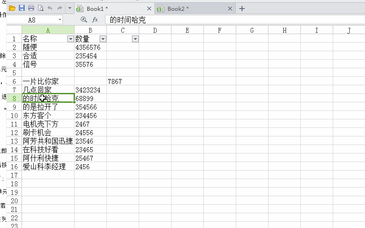This screenshot has width=365, height=228.
Task: Click the cell with value 235454
Action: 90,56
